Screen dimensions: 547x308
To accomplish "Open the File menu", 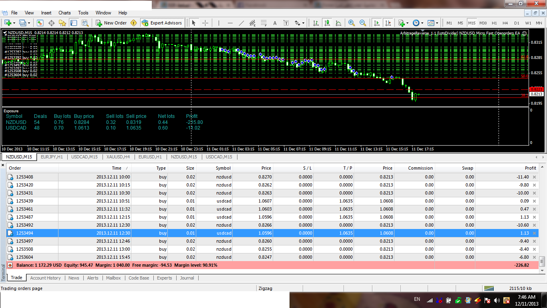I will click(x=14, y=13).
